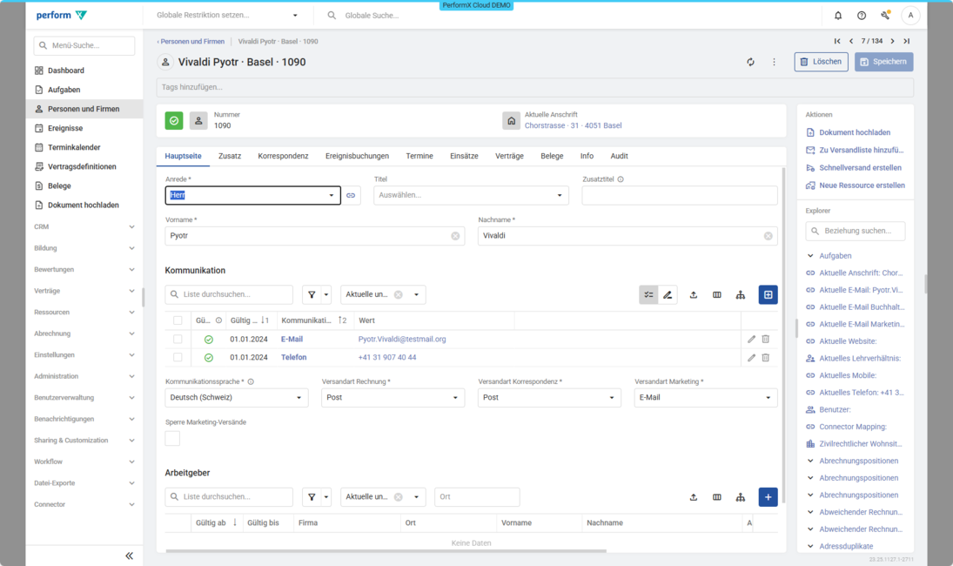Tick the Sperre Marketing-Versände checkbox
This screenshot has width=953, height=566.
click(x=172, y=438)
